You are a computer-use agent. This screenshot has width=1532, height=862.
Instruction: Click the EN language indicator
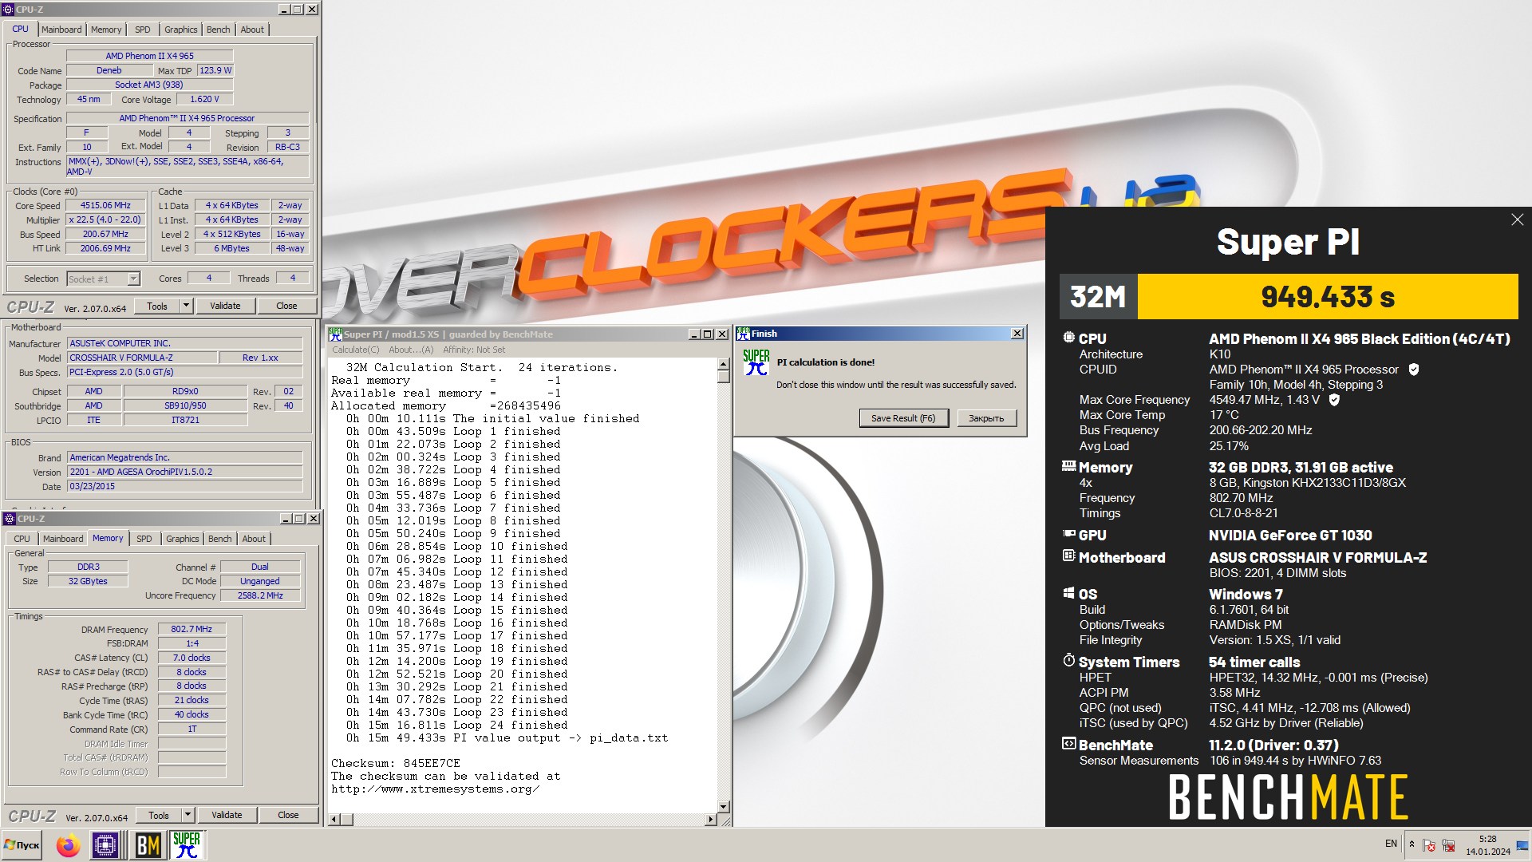[1391, 844]
